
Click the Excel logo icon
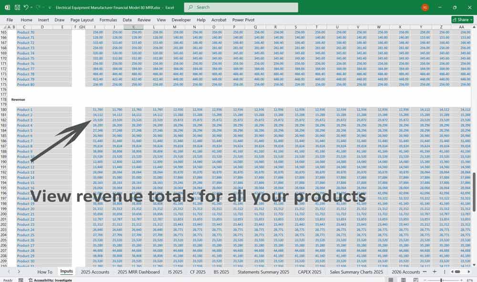[x=7, y=7]
